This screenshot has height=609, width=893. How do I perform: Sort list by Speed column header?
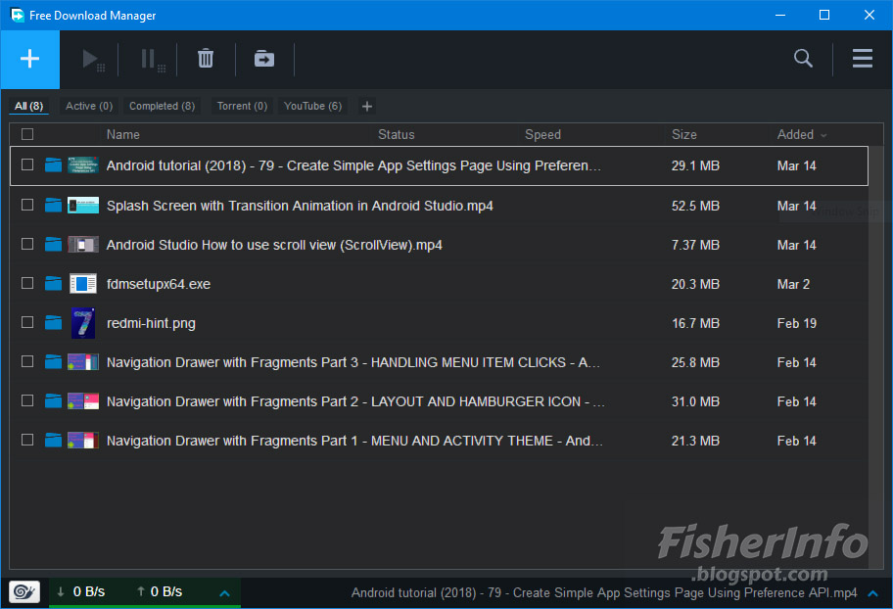pos(542,134)
